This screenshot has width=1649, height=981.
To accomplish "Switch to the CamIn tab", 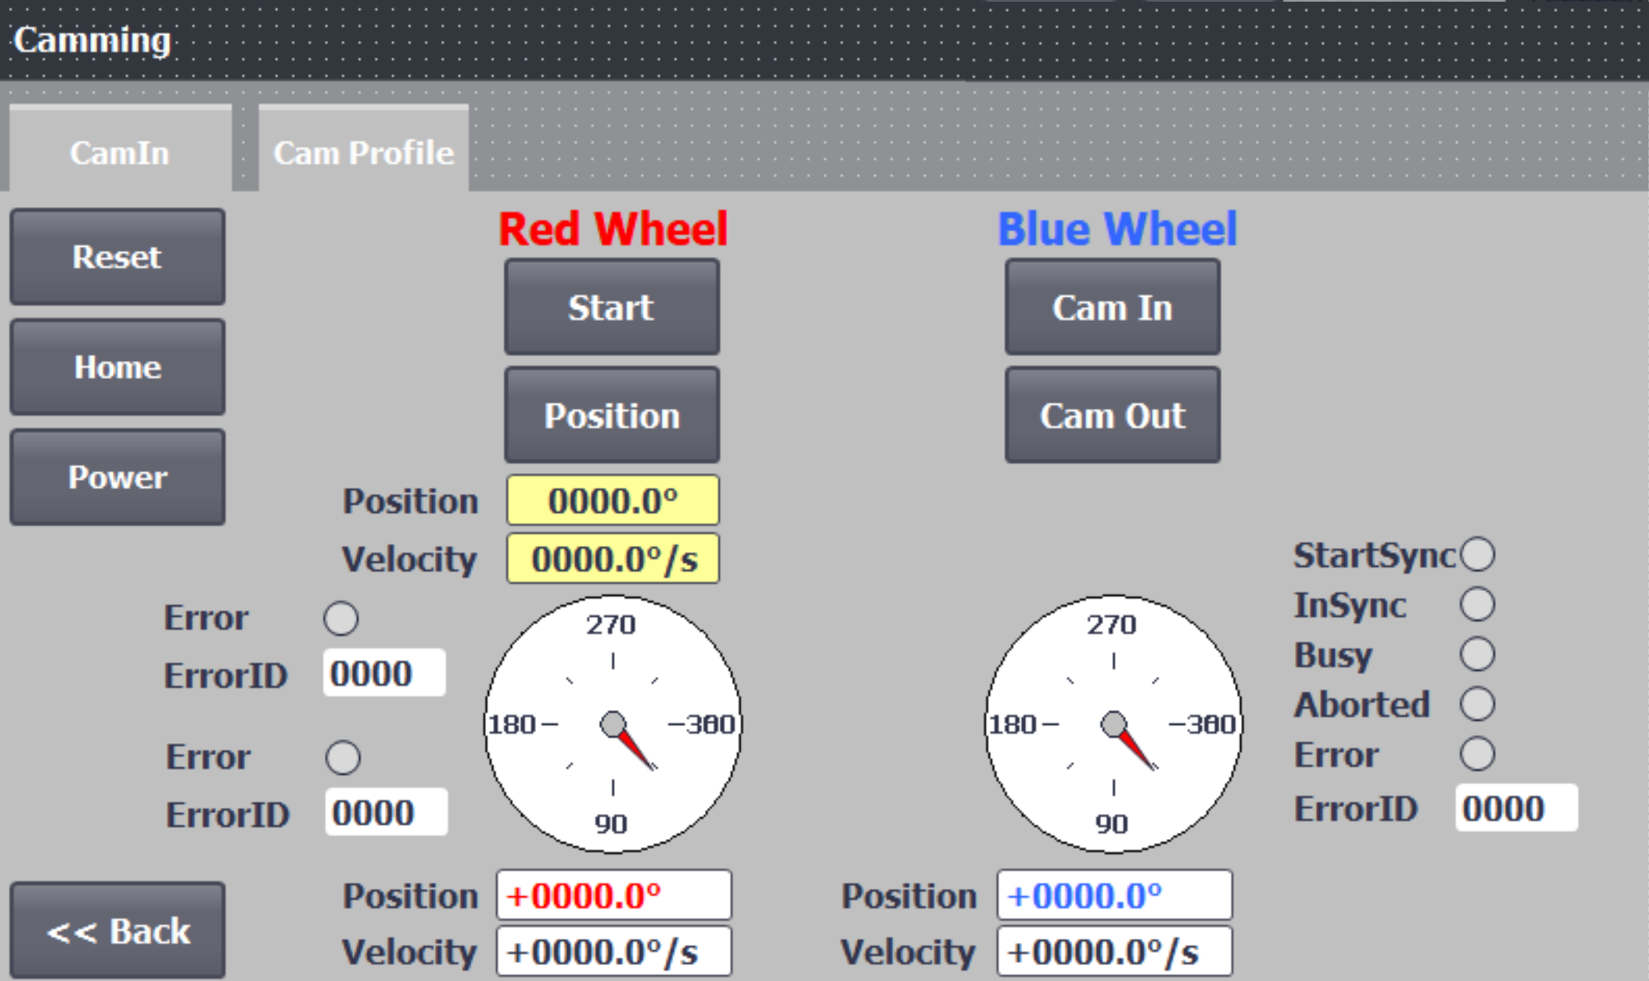I will pos(120,151).
